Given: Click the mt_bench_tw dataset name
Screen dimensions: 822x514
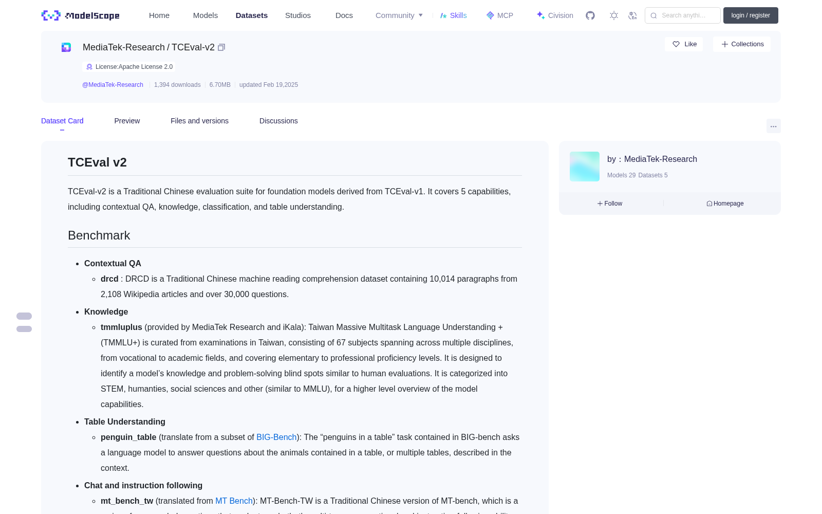Looking at the screenshot, I should coord(127,501).
